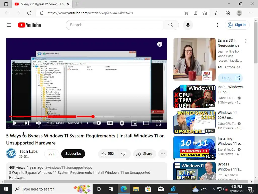Close the YouTube browser tab
Screen dimensions: 258x194
tap(69, 4)
